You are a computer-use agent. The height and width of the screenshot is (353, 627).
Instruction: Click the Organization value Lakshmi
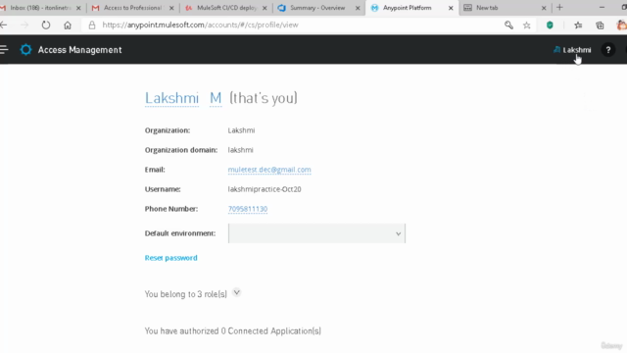coord(241,130)
